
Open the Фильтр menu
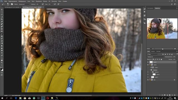tap(45, 1)
